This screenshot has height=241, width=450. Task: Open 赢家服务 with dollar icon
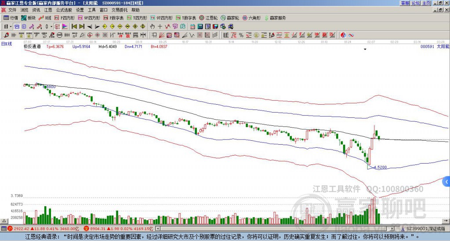tap(275, 18)
